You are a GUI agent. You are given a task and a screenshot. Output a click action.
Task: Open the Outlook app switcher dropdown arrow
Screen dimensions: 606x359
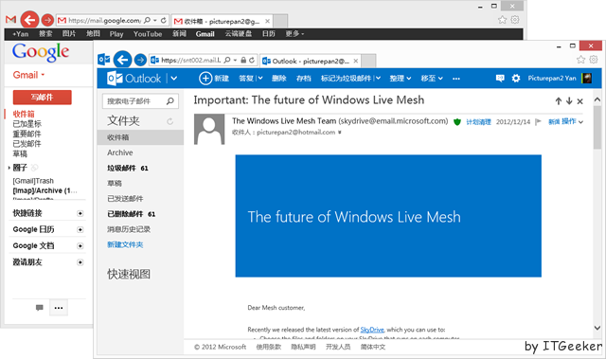[174, 79]
